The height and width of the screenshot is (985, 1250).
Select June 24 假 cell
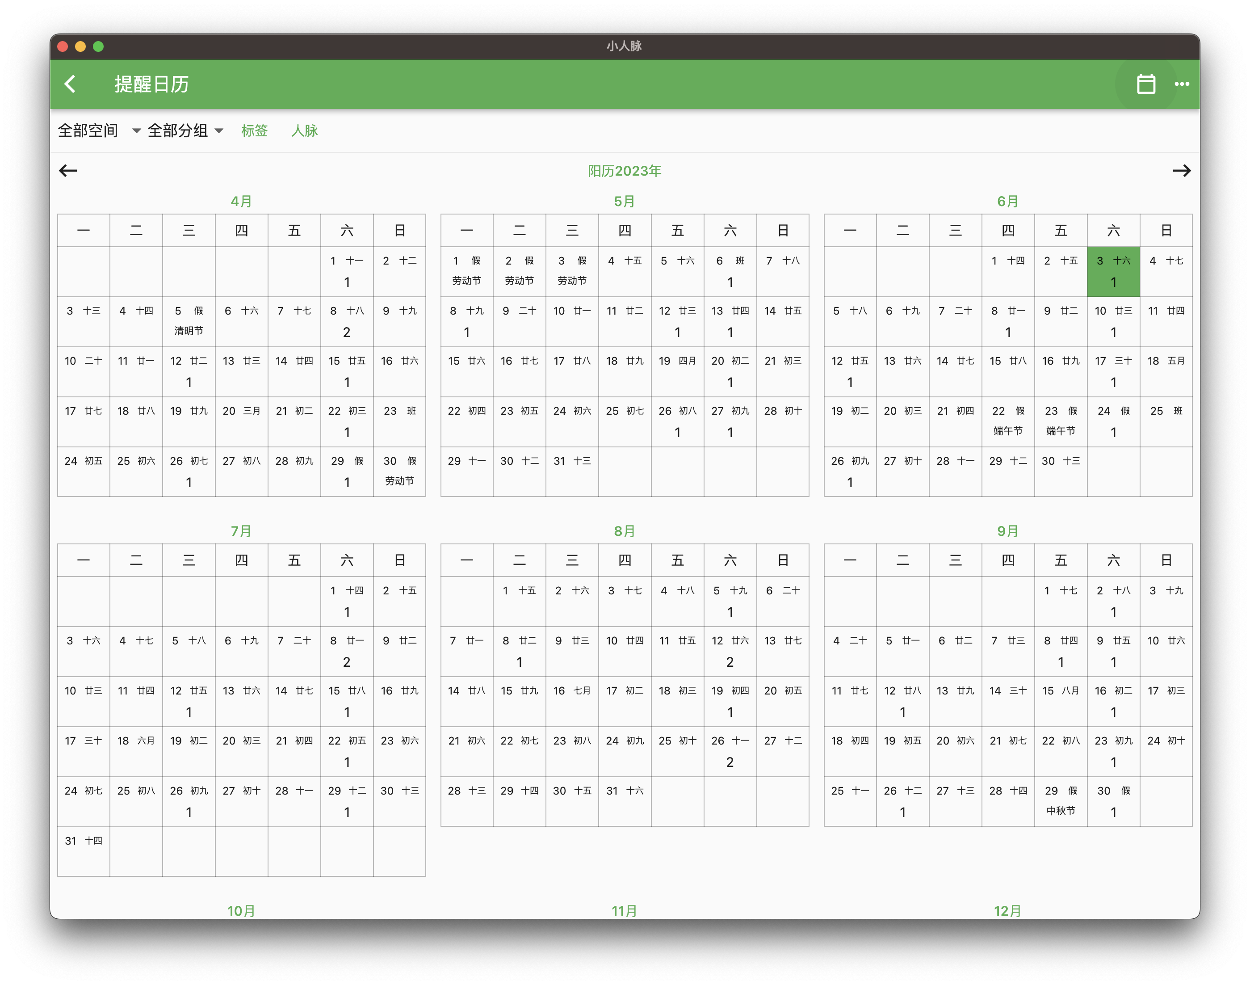click(1113, 422)
